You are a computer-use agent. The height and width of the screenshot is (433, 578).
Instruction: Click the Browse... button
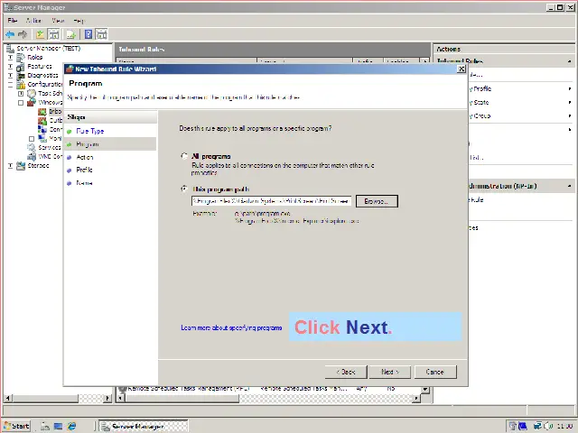pos(376,201)
